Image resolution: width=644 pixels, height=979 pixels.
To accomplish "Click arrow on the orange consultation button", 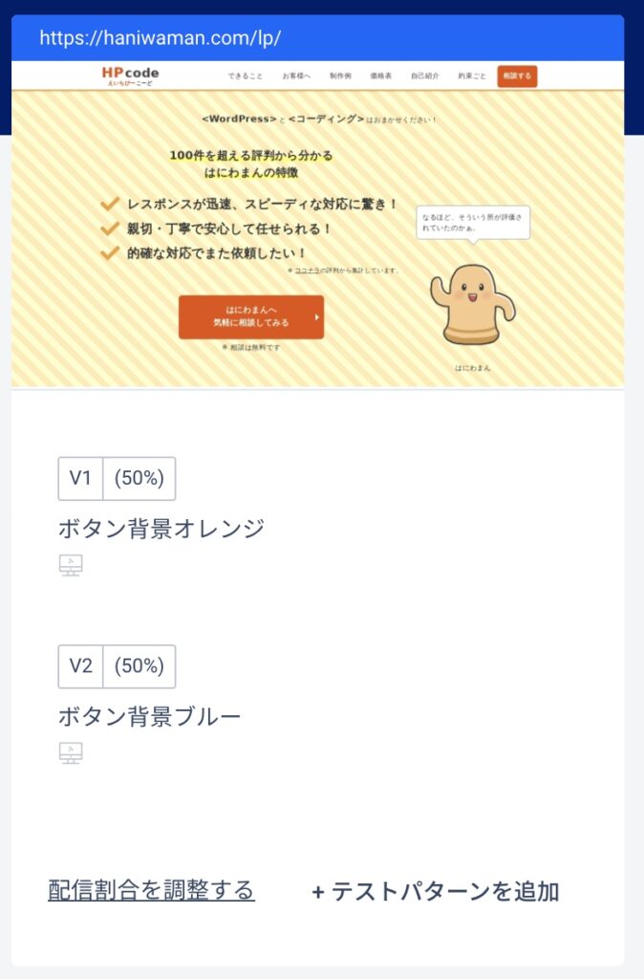I will (316, 317).
